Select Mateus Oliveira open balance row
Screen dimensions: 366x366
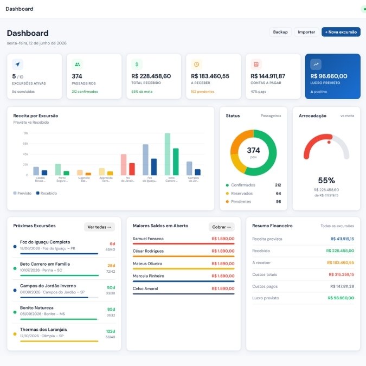[x=183, y=265]
